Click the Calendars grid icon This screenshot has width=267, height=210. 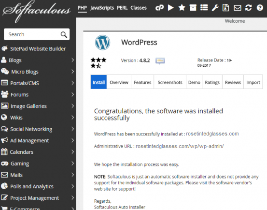click(4, 151)
